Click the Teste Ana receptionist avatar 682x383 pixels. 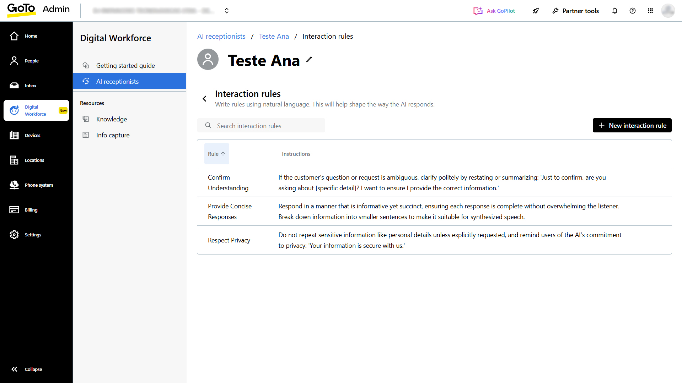tap(208, 60)
